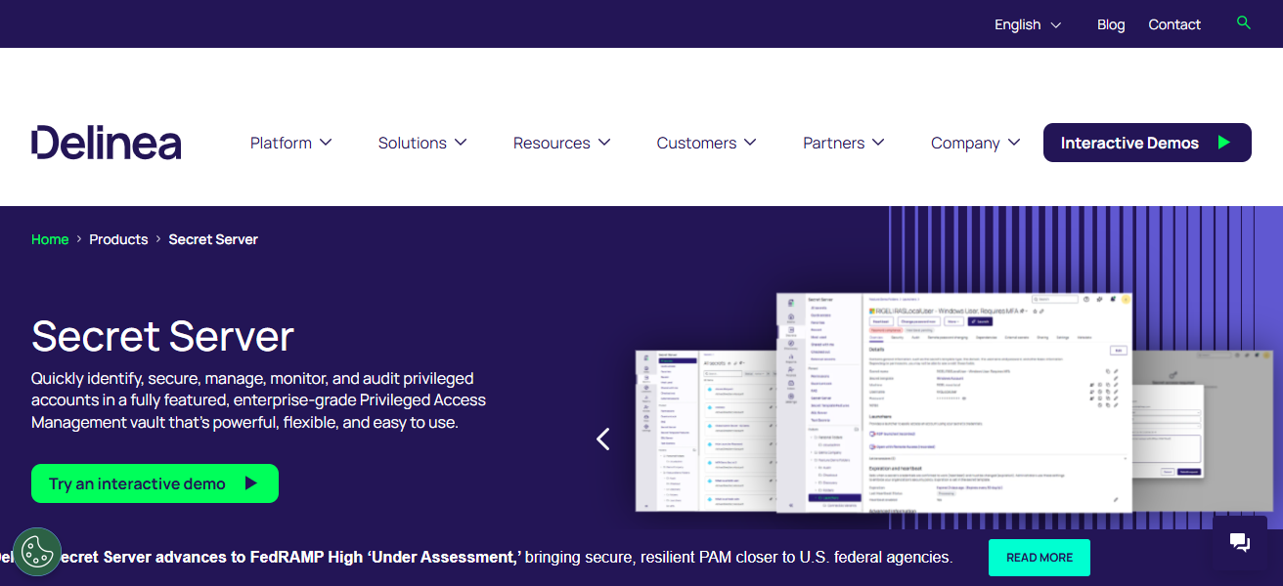Click the green search magnifier icon

pos(1243,22)
